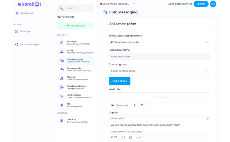
Task: Click API WhatApp REST item label
Action: tap(74, 106)
